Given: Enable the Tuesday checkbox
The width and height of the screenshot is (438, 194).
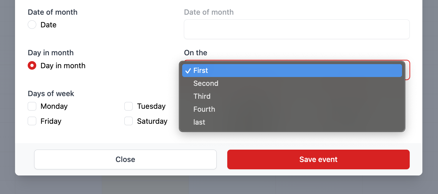Looking at the screenshot, I should pos(129,106).
